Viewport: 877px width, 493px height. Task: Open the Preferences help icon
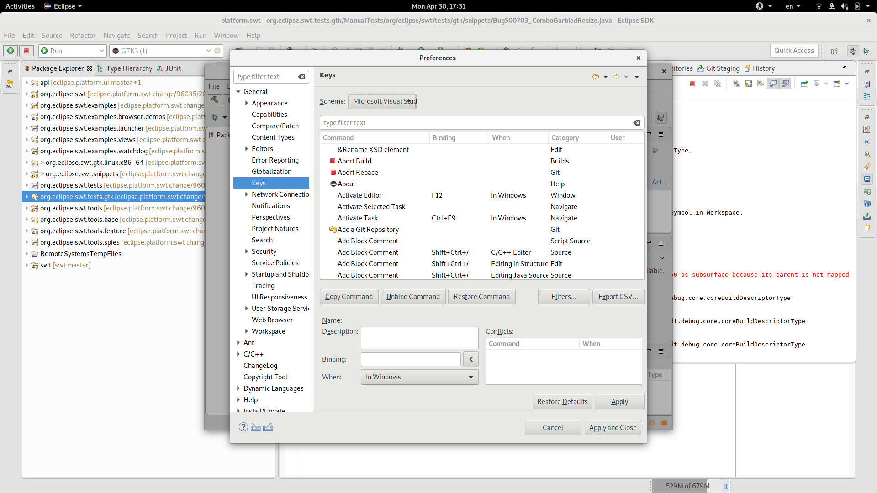(243, 427)
